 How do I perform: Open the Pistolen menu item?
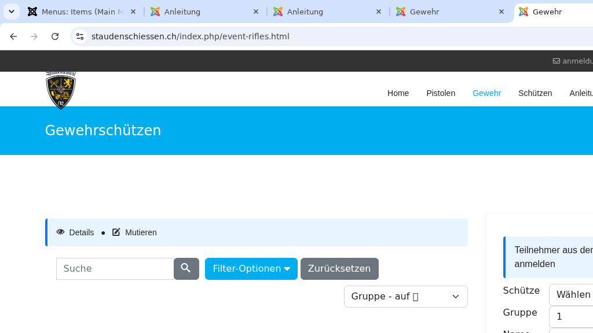point(441,93)
